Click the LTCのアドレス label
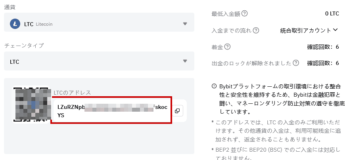 tap(72, 93)
